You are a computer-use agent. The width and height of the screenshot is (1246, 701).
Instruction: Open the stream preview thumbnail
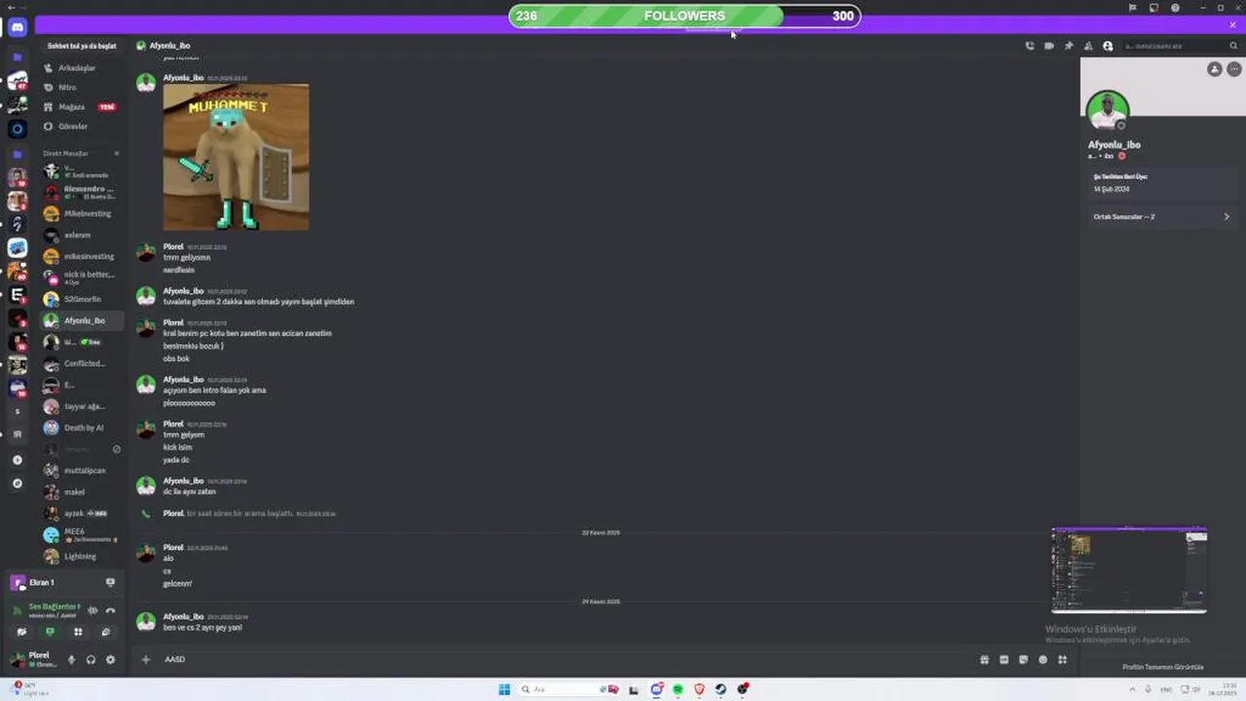pyautogui.click(x=1129, y=571)
